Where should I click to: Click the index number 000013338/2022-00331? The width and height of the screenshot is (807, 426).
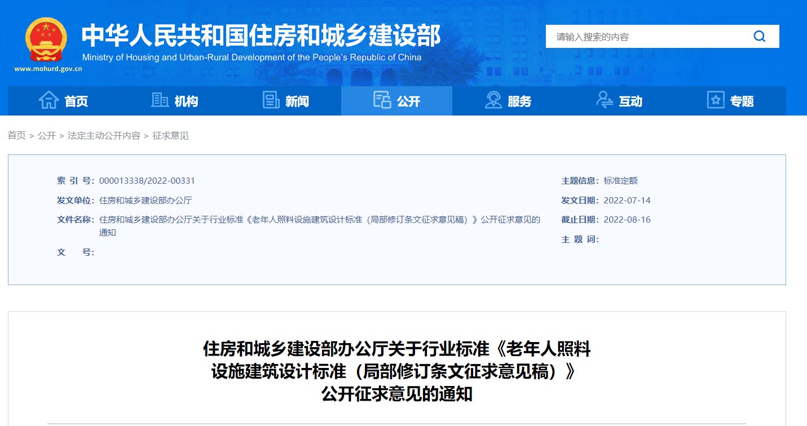147,181
